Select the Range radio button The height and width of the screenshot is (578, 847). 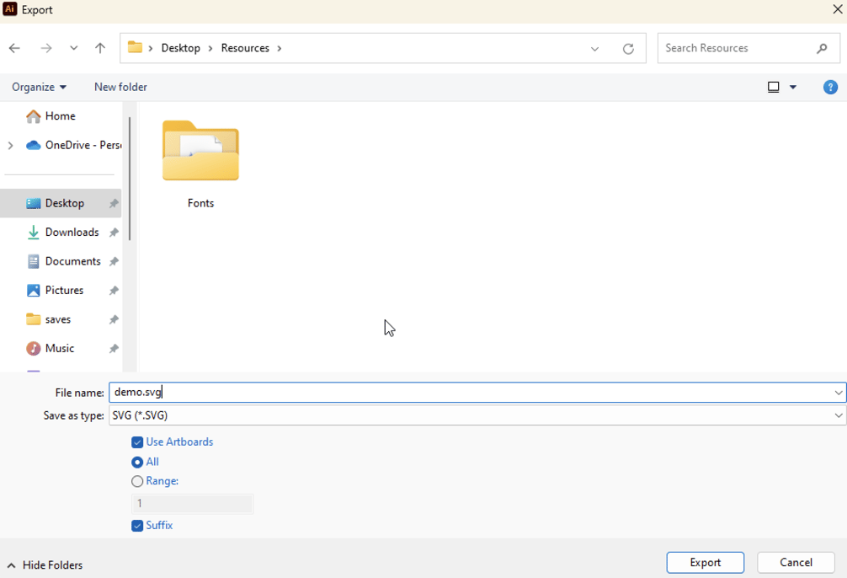(x=137, y=481)
